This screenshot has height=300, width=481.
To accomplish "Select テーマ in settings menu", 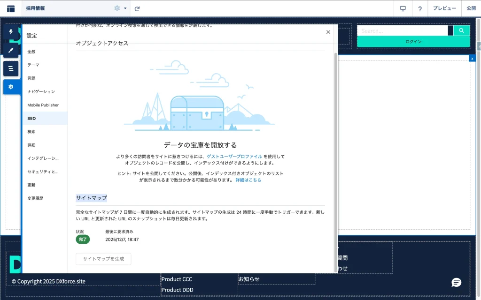I will [33, 65].
